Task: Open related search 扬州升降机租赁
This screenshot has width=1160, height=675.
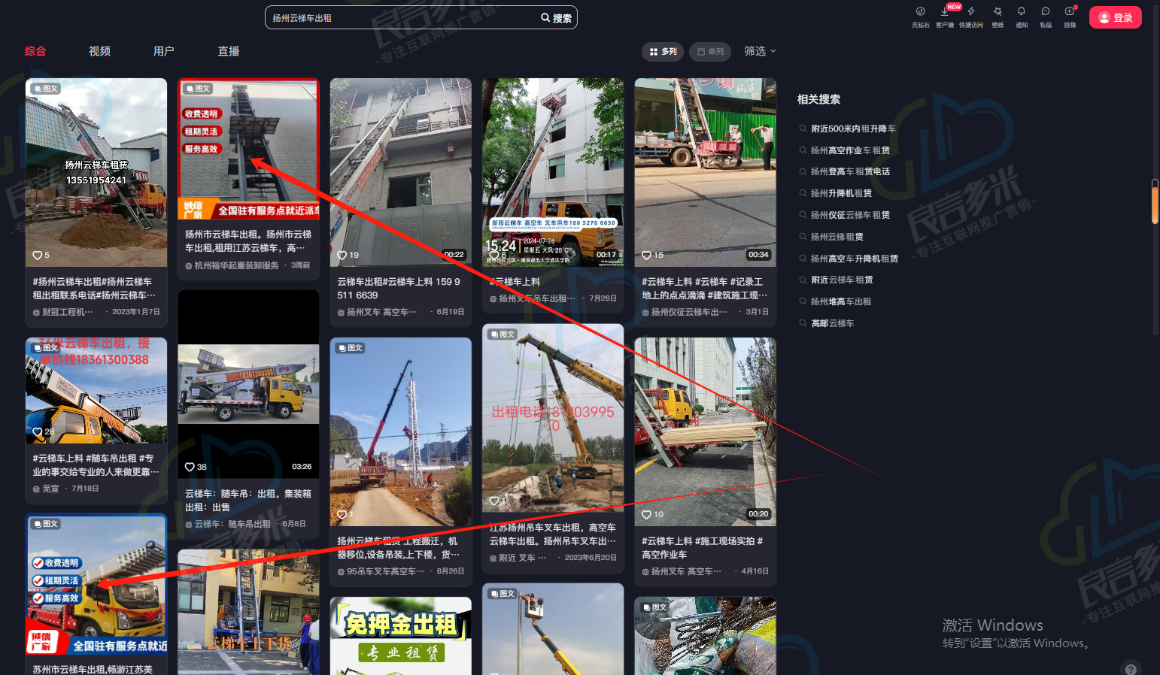Action: 841,193
